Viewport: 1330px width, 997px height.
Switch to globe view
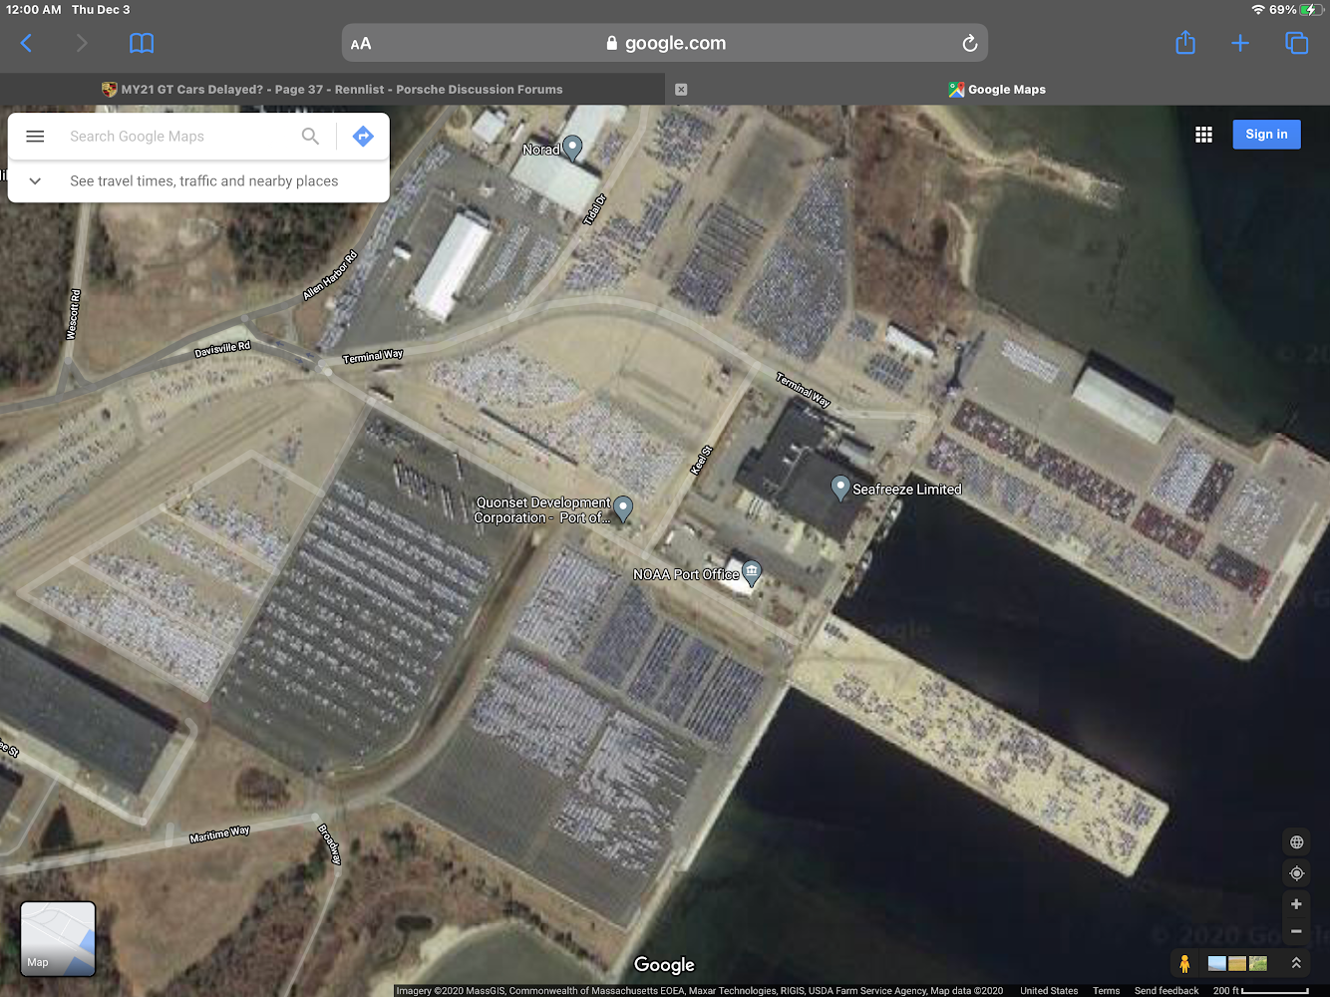(x=1296, y=842)
